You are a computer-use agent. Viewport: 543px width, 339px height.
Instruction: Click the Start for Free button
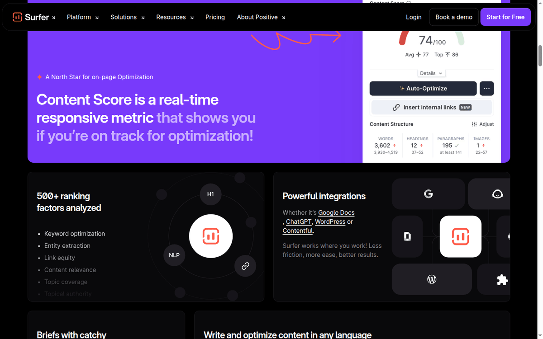(505, 17)
